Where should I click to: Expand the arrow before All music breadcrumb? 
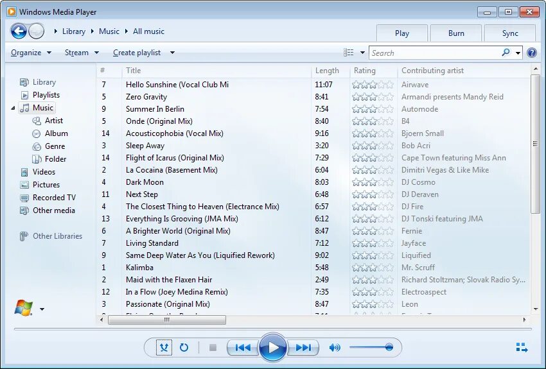tap(127, 31)
